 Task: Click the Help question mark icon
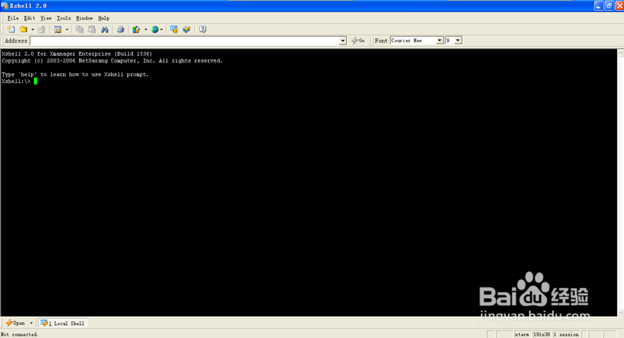pyautogui.click(x=203, y=29)
